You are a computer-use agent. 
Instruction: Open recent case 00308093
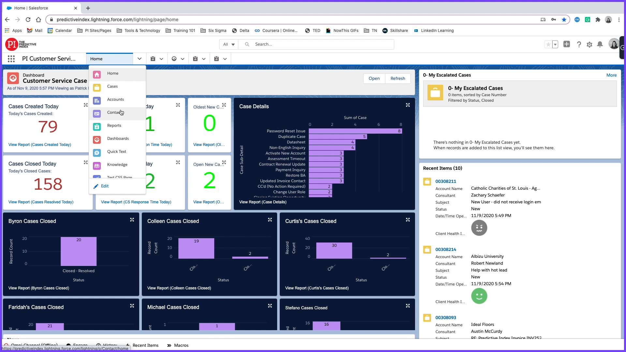(x=446, y=318)
